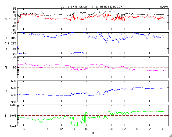Click the "Phi" axis label
Screen dimensions: 172x137
(x=7, y=44)
